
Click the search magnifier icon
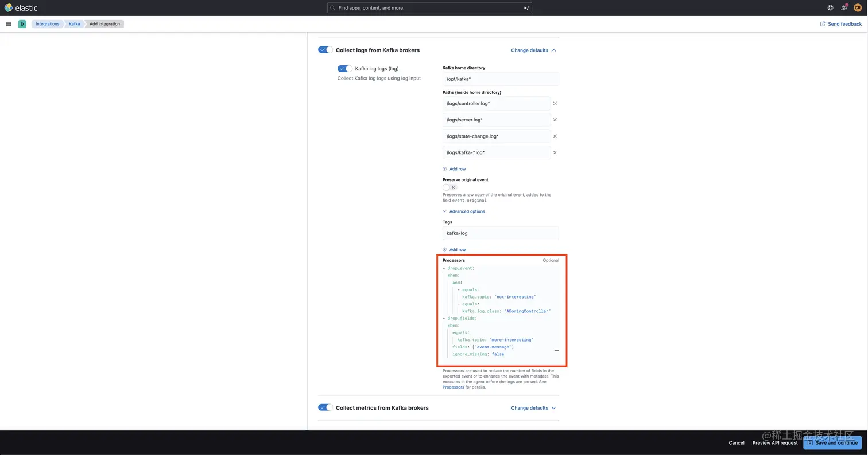pos(332,8)
